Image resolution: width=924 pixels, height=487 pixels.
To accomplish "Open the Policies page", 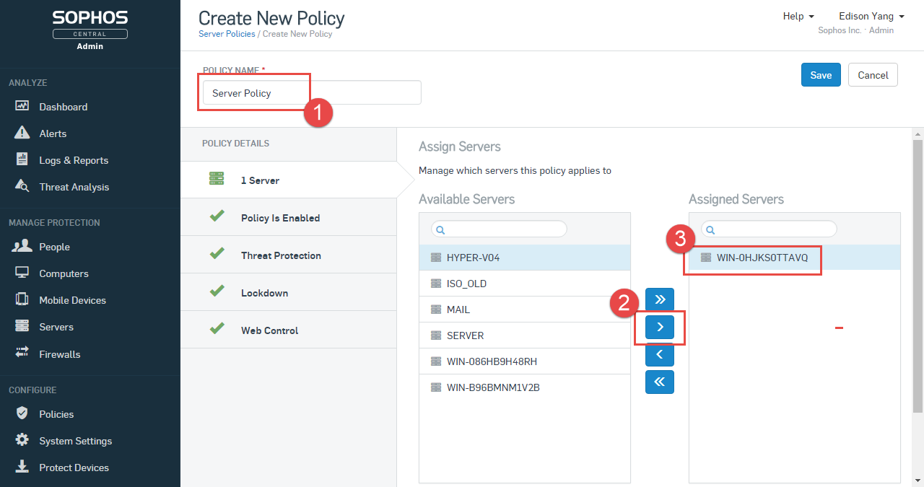I will (x=56, y=414).
